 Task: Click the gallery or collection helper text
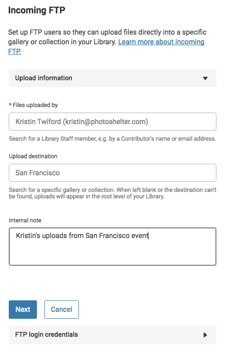click(x=113, y=193)
